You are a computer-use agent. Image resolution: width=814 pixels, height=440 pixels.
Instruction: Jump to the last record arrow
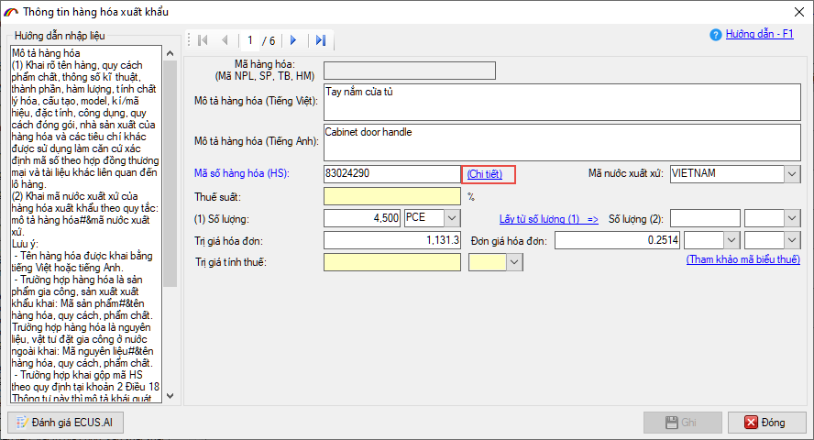coord(320,40)
